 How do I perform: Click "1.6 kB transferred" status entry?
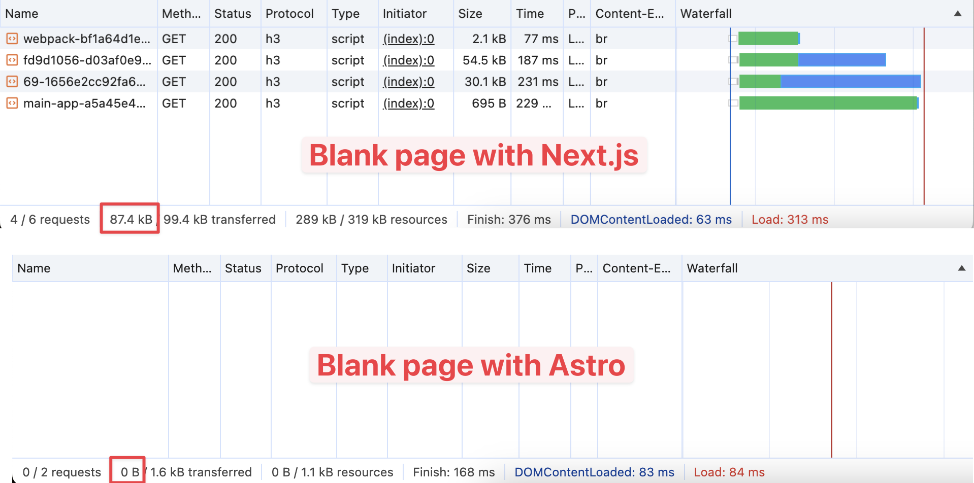[201, 472]
